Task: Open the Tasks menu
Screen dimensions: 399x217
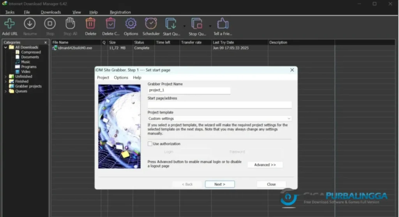Action: (x=10, y=12)
